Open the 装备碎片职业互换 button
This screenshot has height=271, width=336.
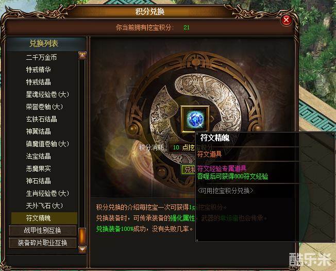pyautogui.click(x=43, y=243)
